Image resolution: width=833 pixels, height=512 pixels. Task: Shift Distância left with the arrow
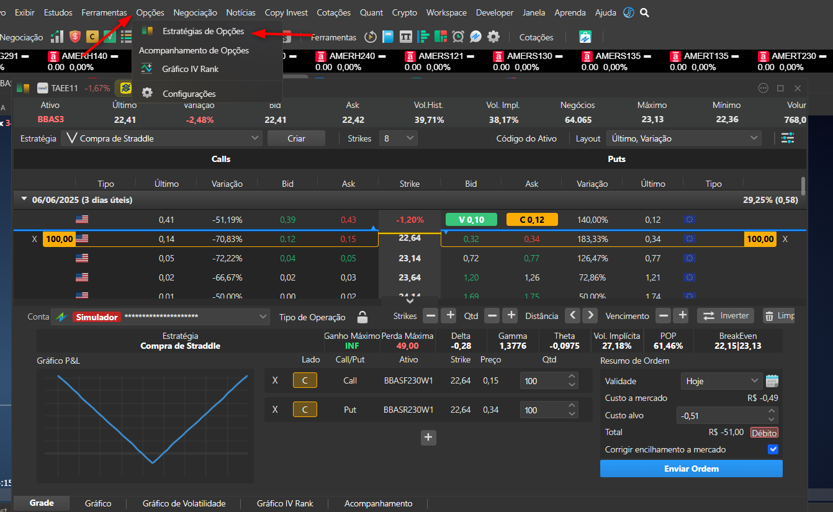point(573,316)
